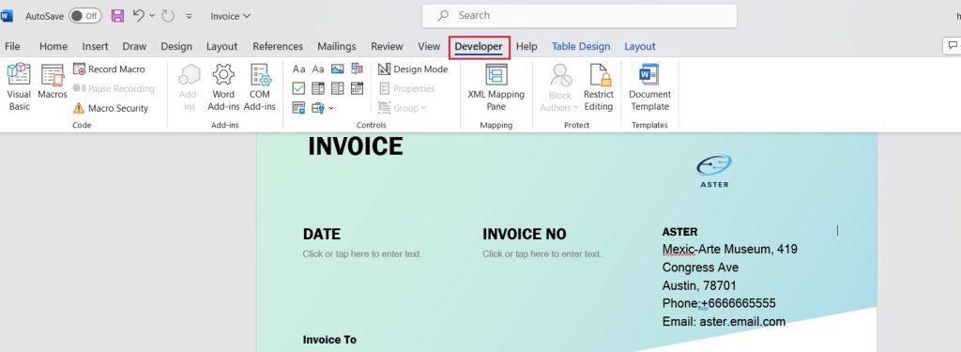
Task: Open Customize Quick Access Toolbar dropdown
Action: pyautogui.click(x=189, y=17)
